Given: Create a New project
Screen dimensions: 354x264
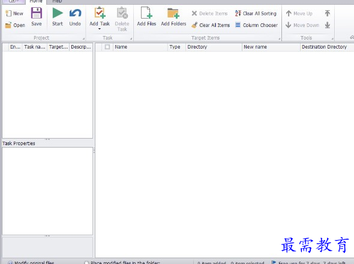Looking at the screenshot, I should point(14,13).
